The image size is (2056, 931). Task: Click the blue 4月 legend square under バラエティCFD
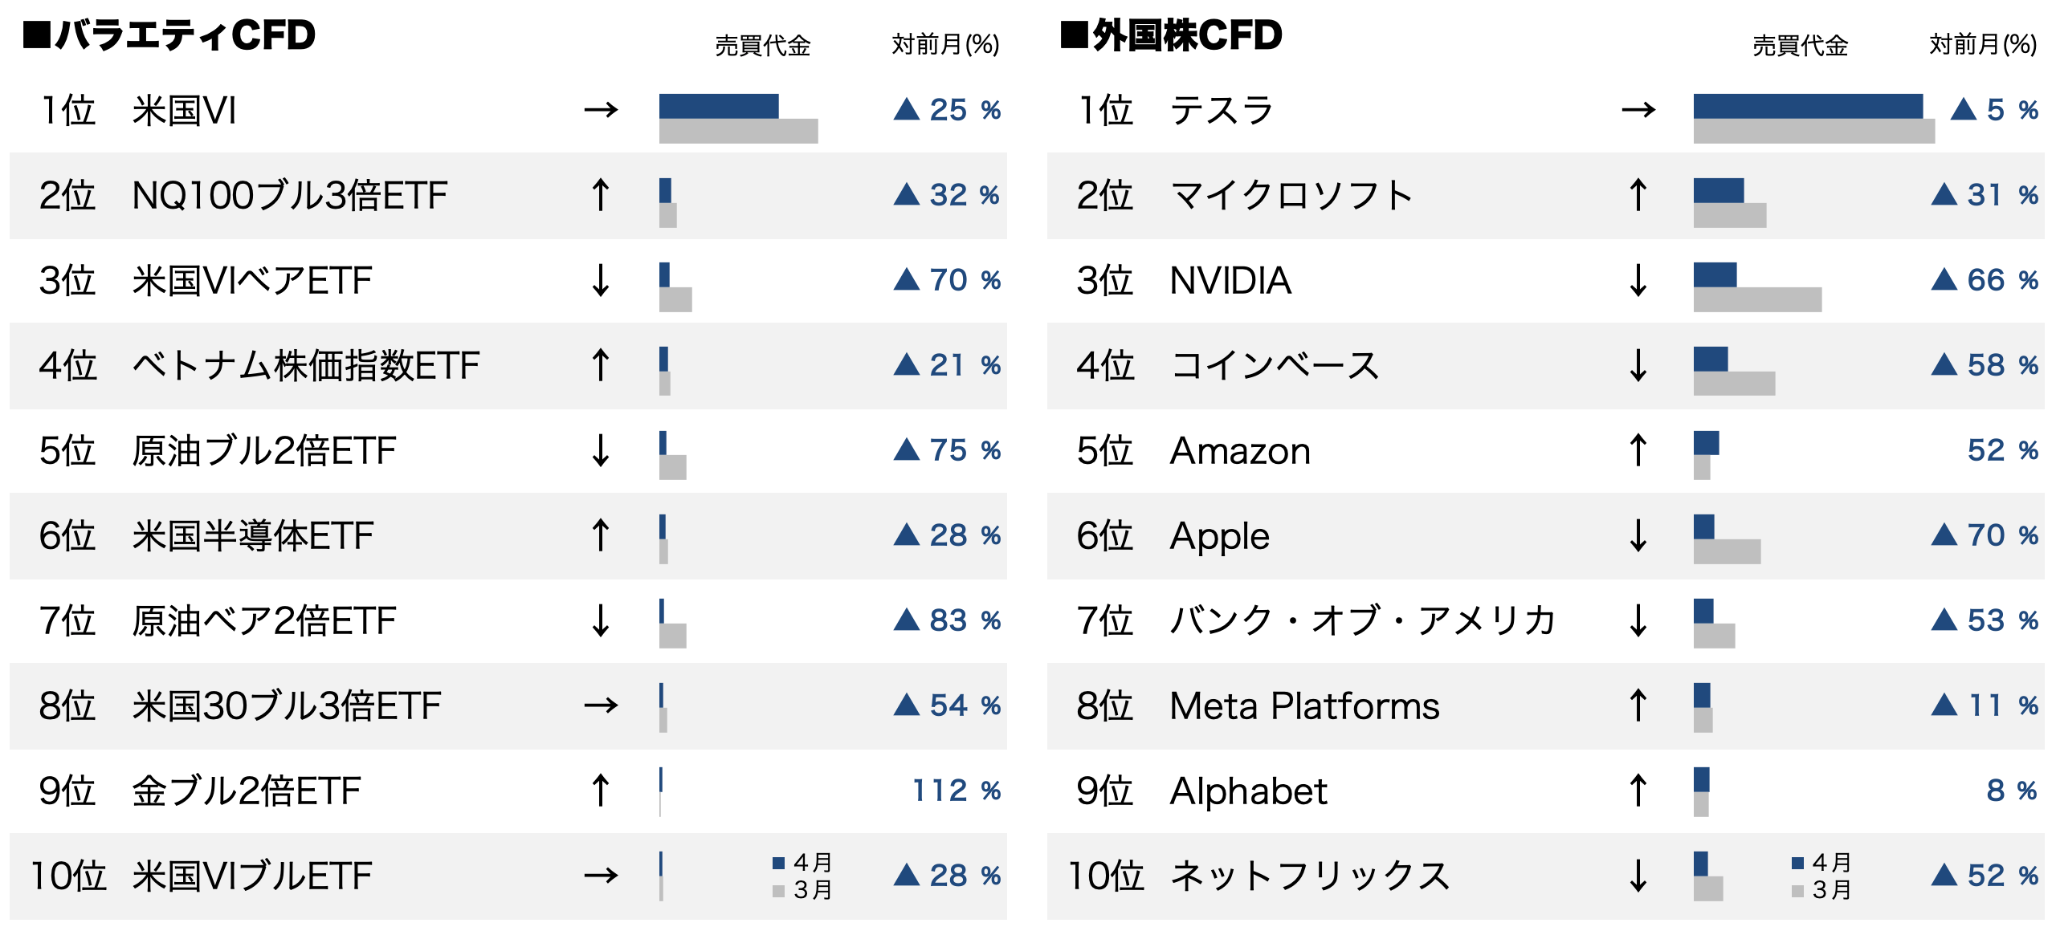778,863
